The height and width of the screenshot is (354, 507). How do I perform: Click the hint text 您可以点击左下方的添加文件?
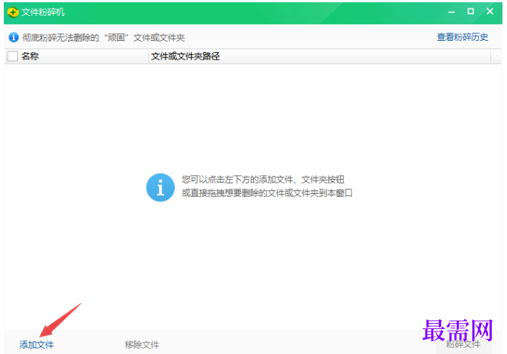tap(263, 180)
